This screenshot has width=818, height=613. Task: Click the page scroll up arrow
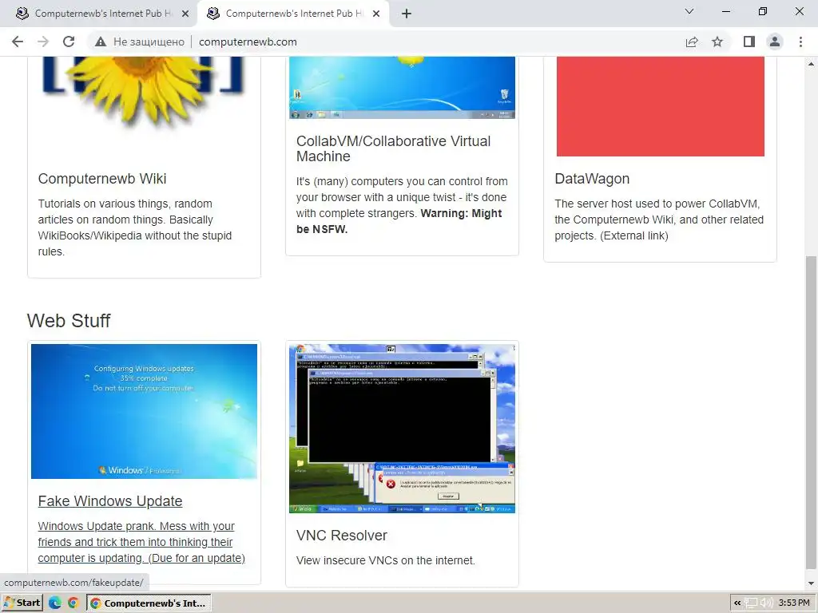click(811, 64)
